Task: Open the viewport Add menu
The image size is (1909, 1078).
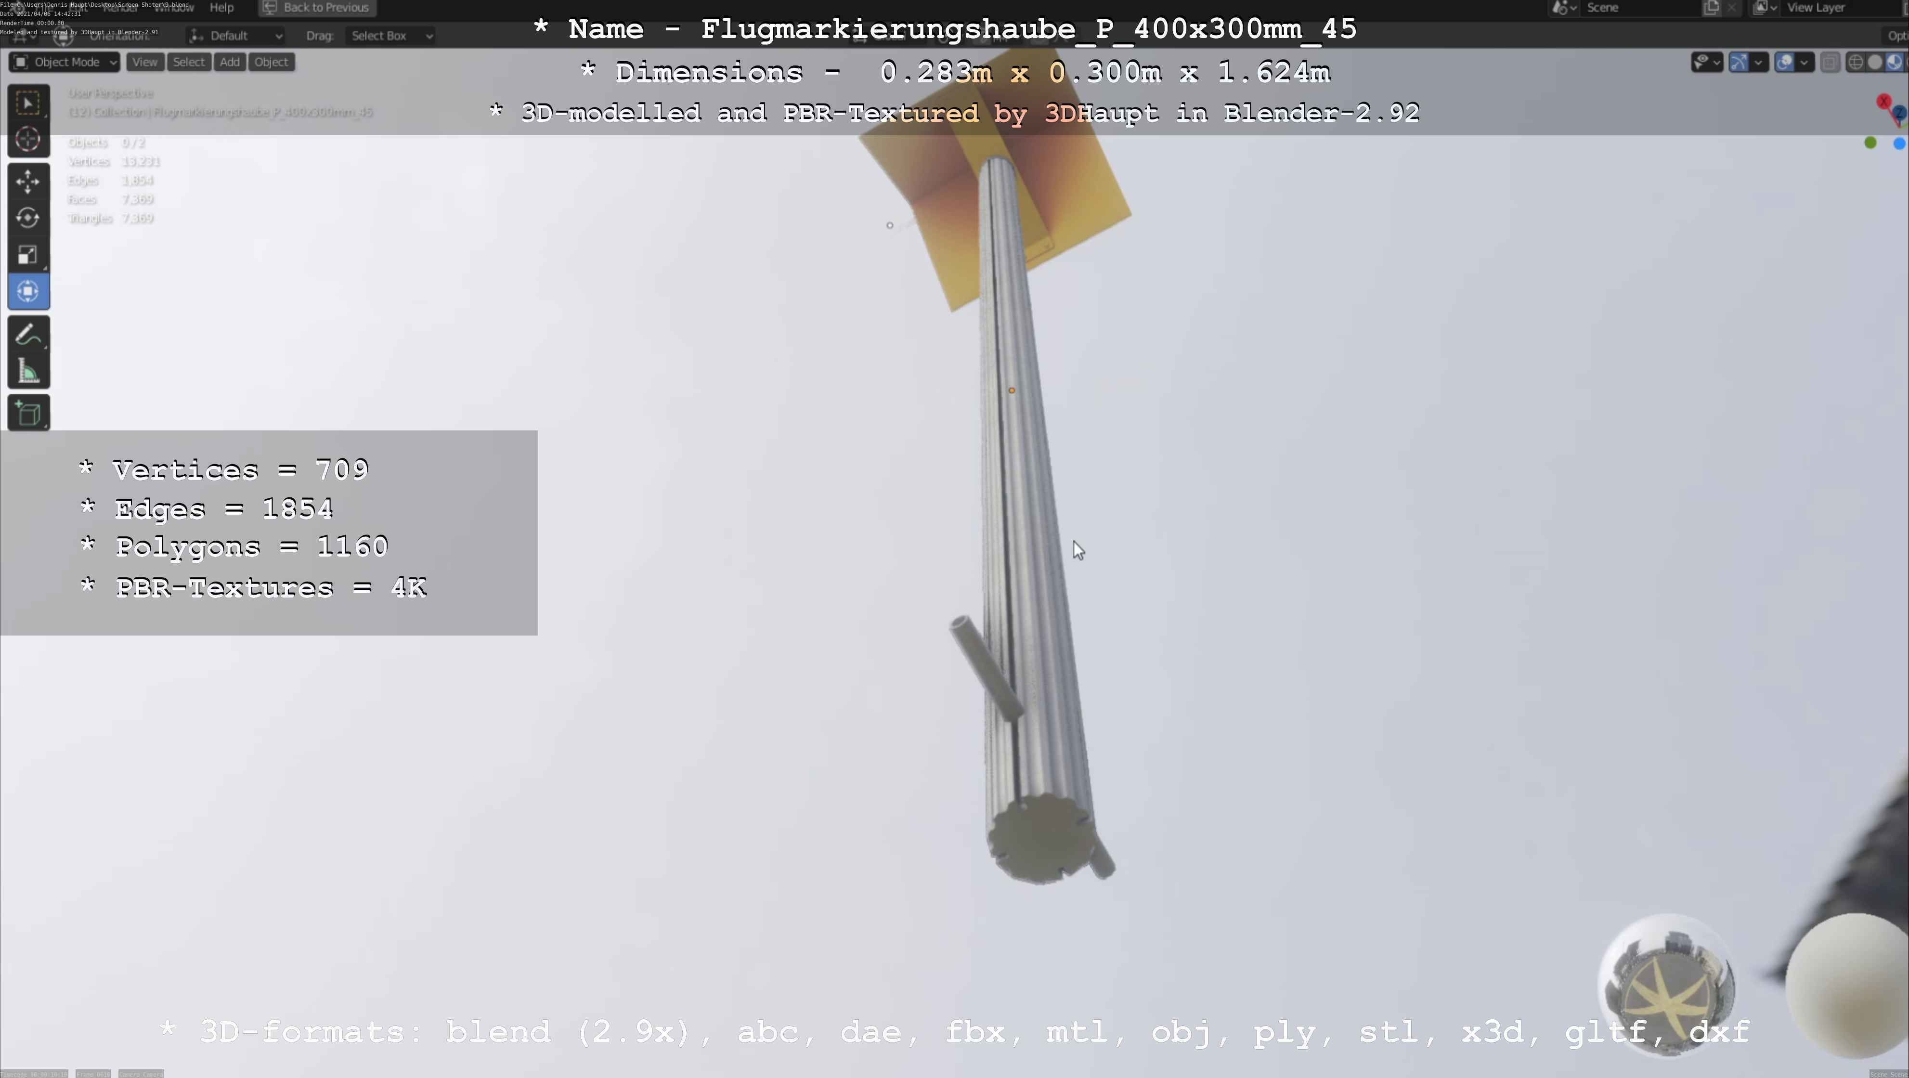Action: coord(230,62)
